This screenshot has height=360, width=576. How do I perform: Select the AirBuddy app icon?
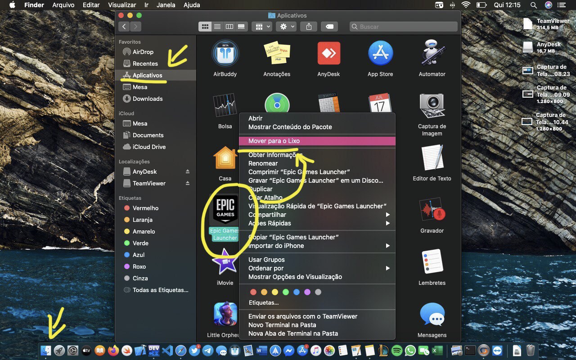225,54
